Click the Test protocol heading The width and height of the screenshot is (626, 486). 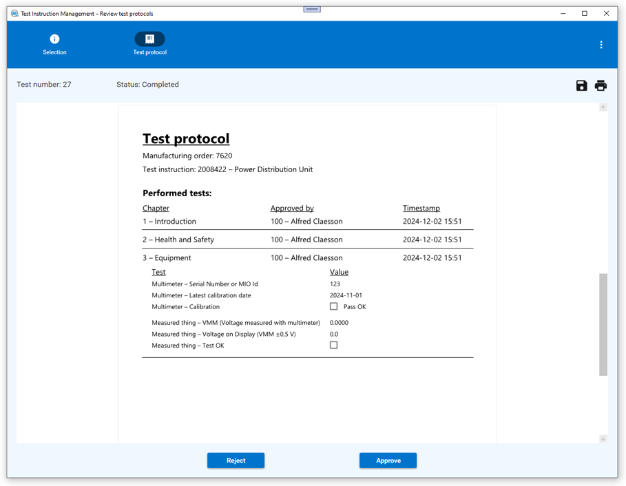point(186,139)
